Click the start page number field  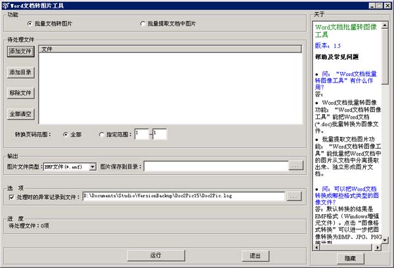click(141, 134)
